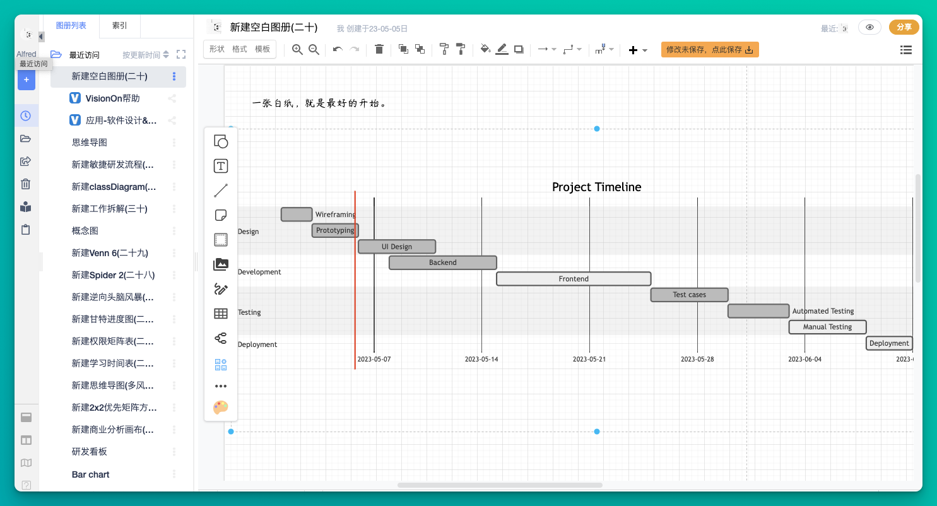Toggle the preview Eye icon near the top right
This screenshot has height=506, width=937.
point(869,27)
